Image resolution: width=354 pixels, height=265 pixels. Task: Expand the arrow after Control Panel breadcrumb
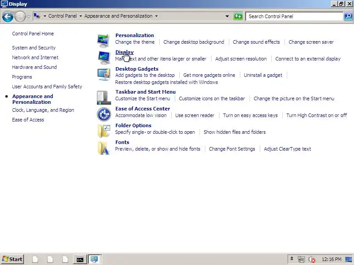click(81, 16)
